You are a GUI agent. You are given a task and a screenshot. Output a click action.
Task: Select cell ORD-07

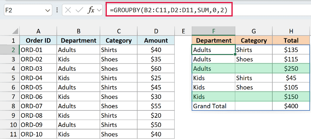[x=38, y=106]
